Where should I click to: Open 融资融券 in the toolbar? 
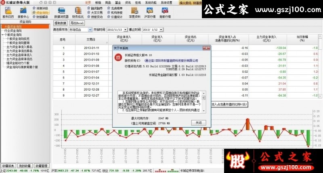(95, 8)
